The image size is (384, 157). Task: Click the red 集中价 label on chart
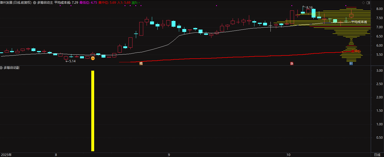356,52
